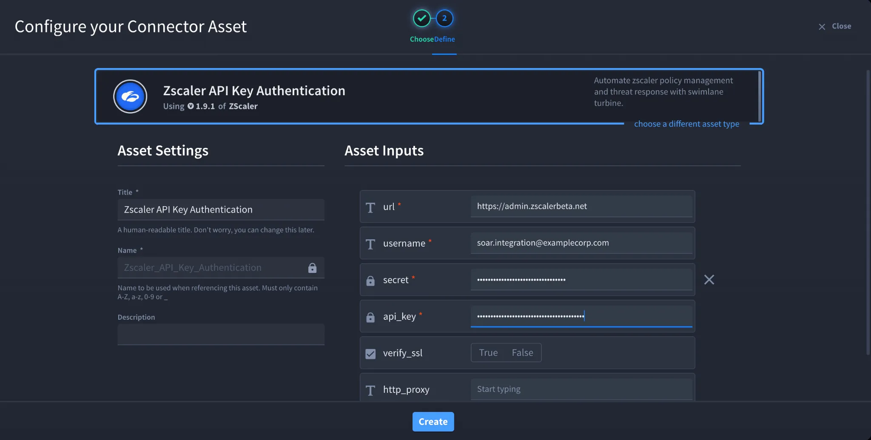Click the Title input field
871x440 pixels.
coord(221,210)
